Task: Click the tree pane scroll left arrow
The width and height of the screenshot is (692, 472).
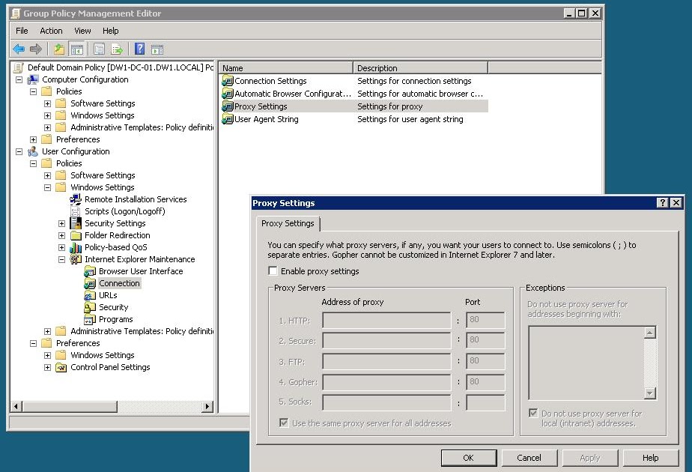Action: point(16,406)
